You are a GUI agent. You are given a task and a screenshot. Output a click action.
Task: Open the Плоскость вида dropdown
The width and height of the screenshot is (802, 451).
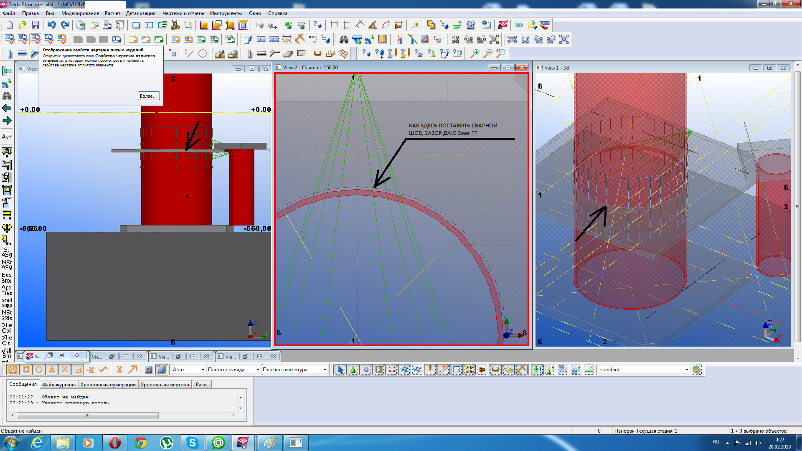pyautogui.click(x=258, y=370)
